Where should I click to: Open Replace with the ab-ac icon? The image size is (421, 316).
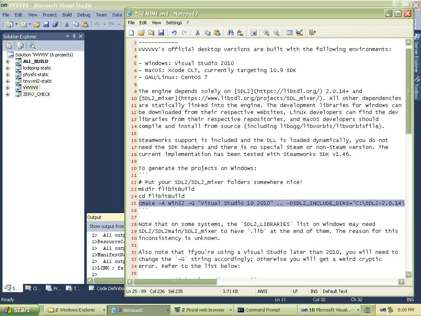(240, 33)
